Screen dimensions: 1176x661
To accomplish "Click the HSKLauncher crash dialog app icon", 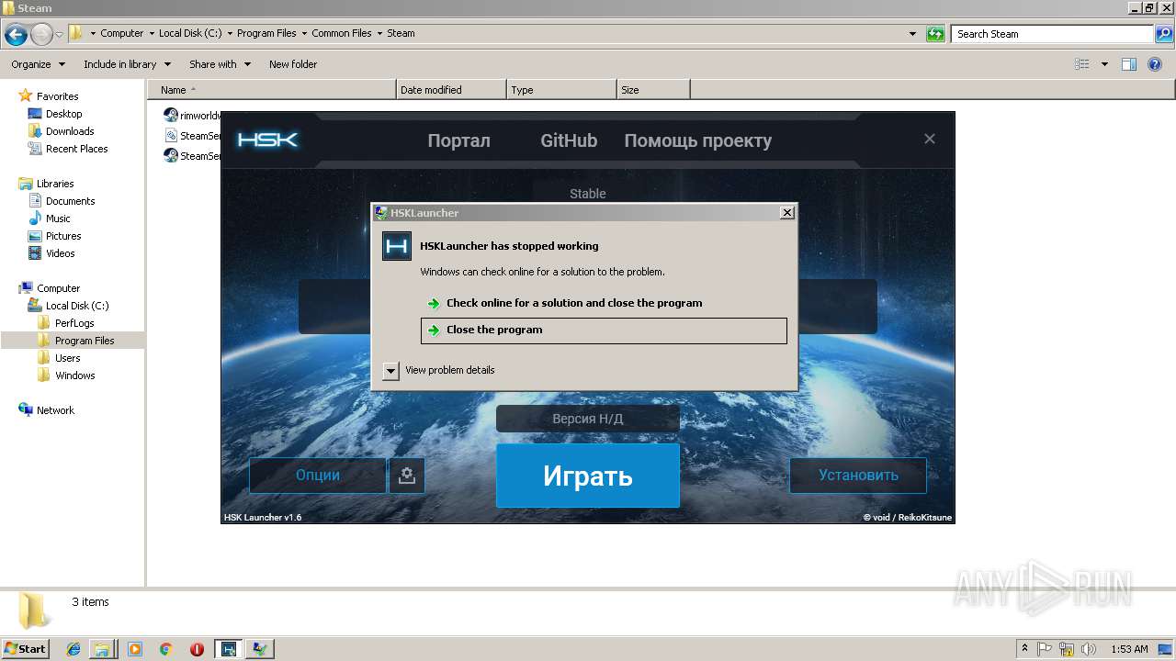I will tap(397, 246).
